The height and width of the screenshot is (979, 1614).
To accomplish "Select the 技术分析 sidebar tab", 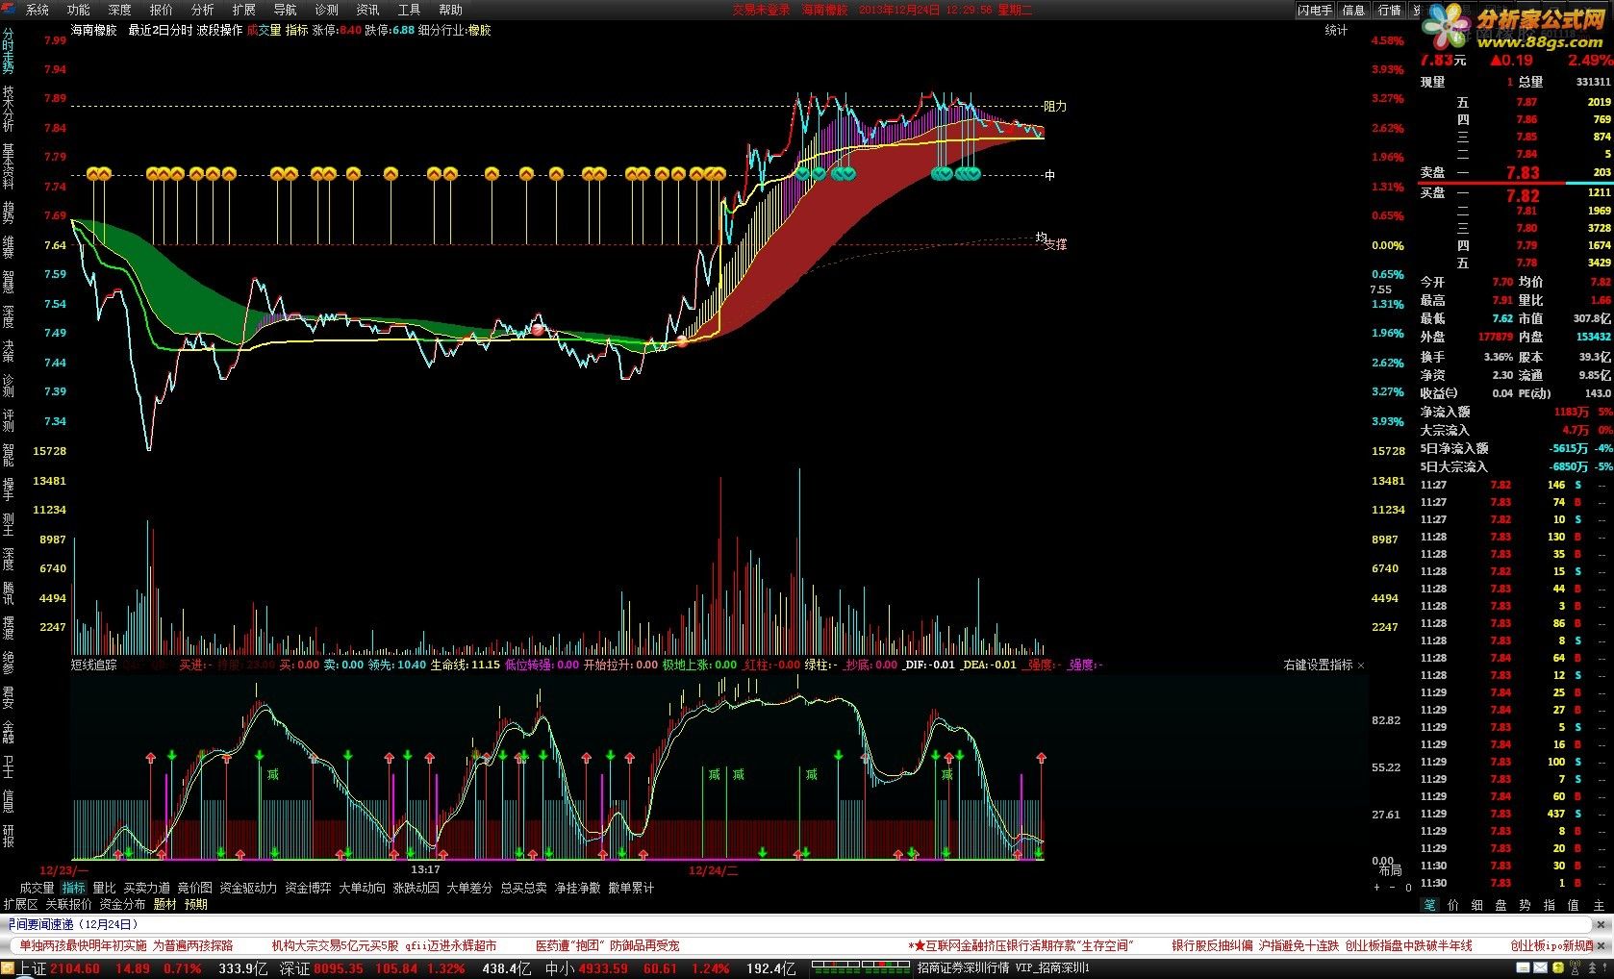I will 8,108.
